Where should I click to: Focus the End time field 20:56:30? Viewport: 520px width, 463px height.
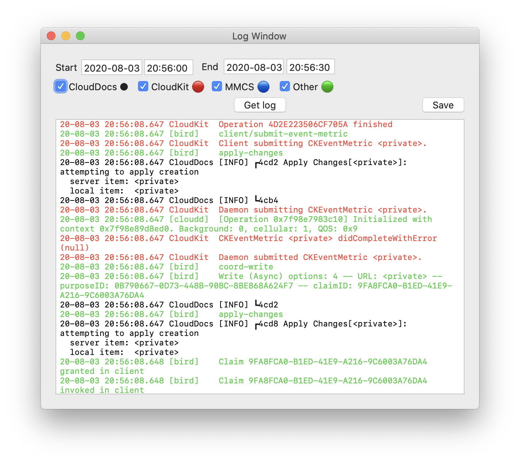[x=310, y=67]
